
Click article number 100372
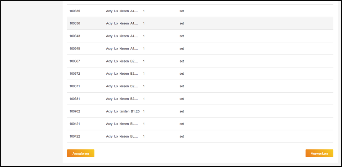point(75,74)
